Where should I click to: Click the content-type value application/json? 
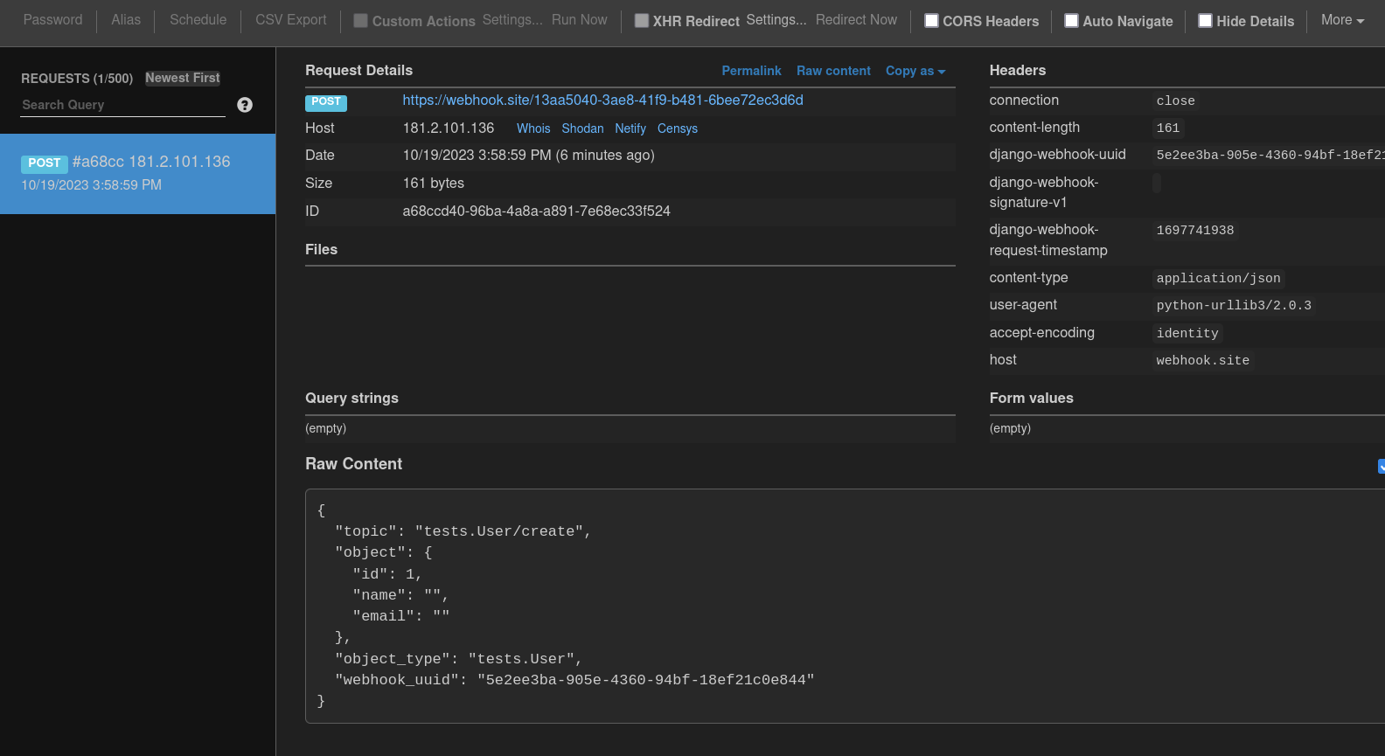1218,279
